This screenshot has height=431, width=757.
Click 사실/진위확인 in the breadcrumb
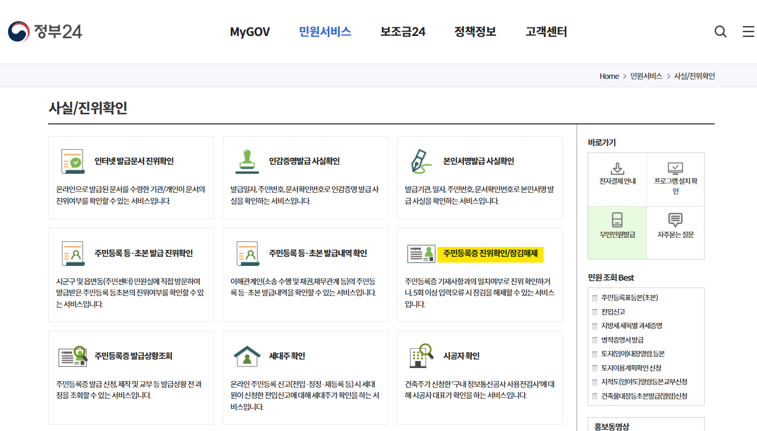coord(695,76)
